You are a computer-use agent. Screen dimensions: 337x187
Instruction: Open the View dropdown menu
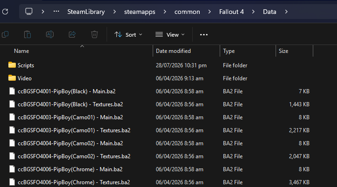170,35
